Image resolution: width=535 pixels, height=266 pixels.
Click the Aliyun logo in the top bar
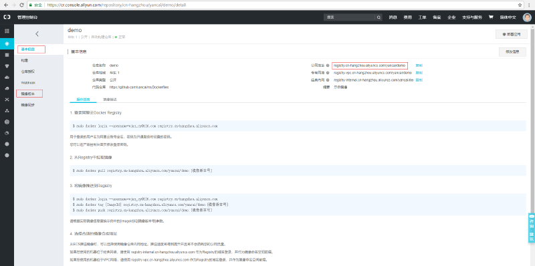point(7,17)
